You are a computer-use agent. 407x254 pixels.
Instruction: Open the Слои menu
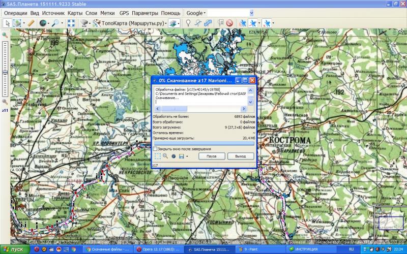click(x=92, y=13)
